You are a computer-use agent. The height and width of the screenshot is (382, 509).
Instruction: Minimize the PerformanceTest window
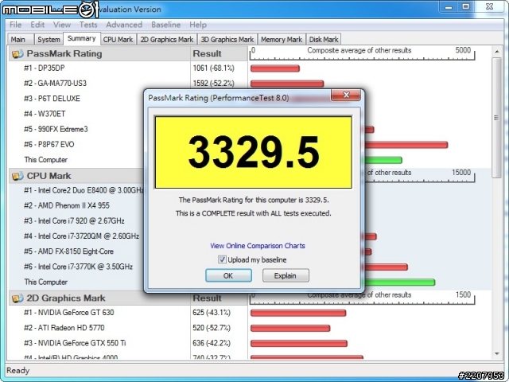[449, 6]
